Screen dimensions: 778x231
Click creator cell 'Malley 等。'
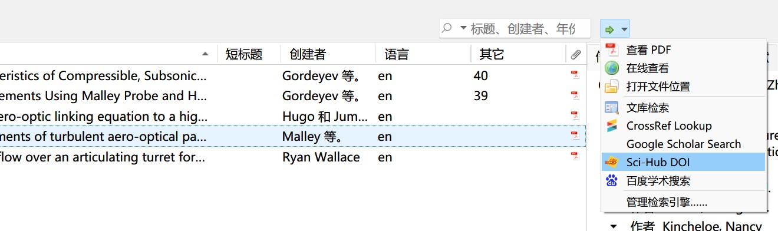tap(312, 136)
